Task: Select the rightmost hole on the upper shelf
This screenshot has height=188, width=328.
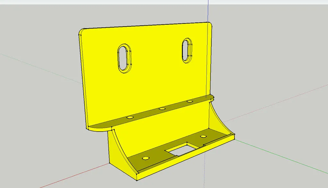Action: point(190,101)
